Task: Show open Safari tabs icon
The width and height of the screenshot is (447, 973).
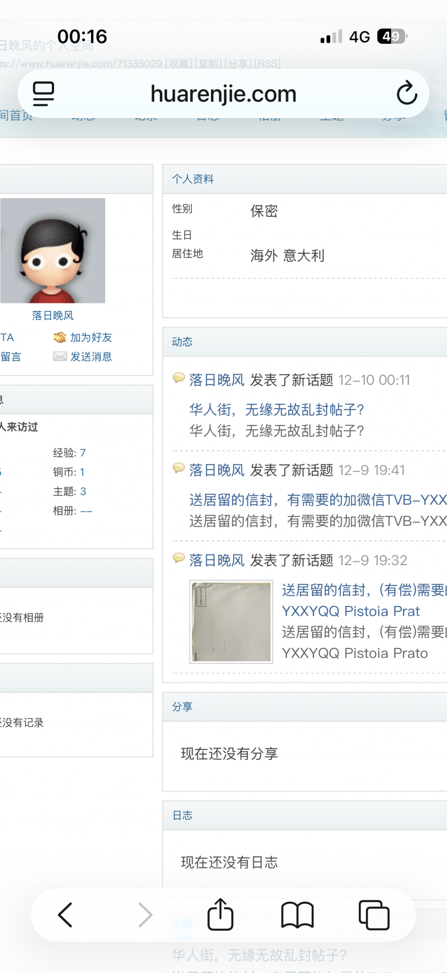Action: tap(374, 915)
